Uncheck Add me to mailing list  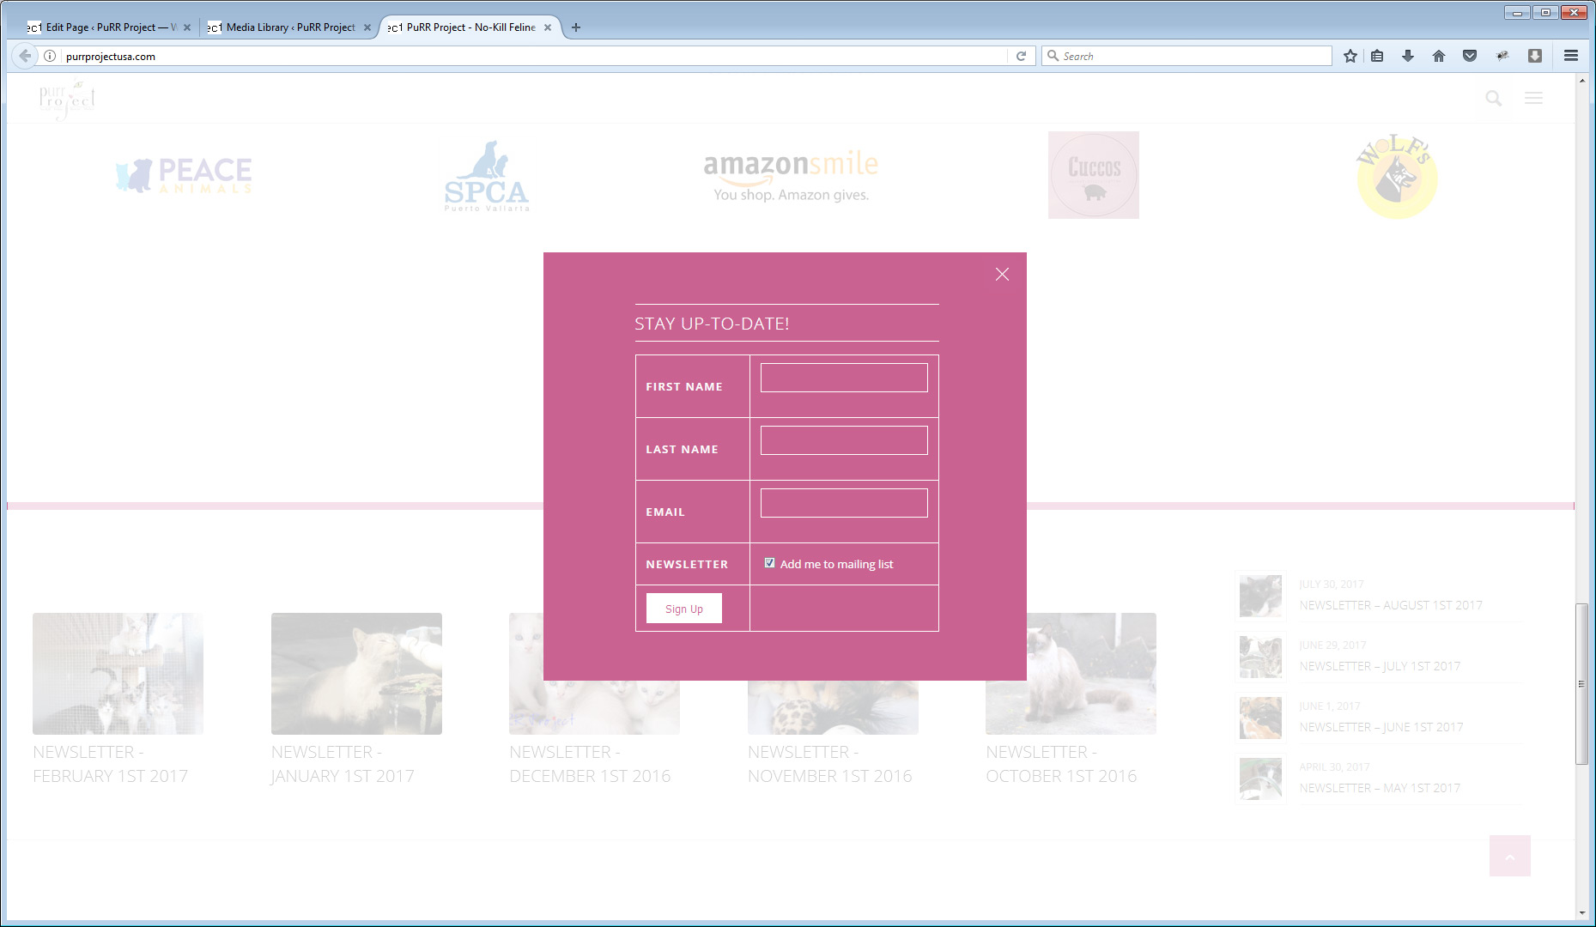tap(769, 563)
